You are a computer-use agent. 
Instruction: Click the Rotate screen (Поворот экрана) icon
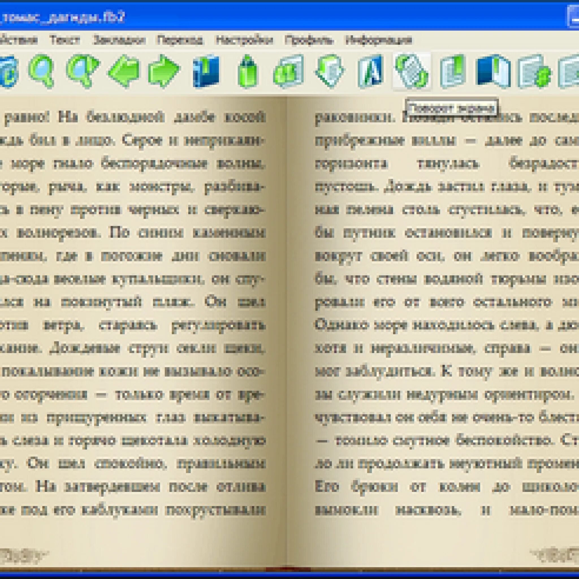pyautogui.click(x=411, y=71)
